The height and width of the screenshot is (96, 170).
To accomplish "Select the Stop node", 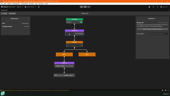I will coord(87,54).
